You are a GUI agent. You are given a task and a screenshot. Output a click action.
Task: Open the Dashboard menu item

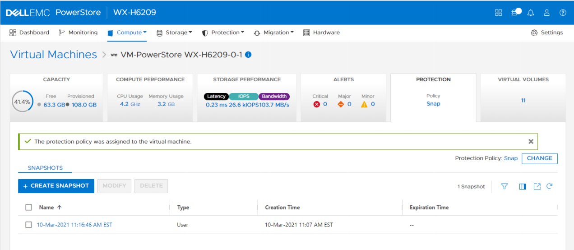[x=29, y=32]
